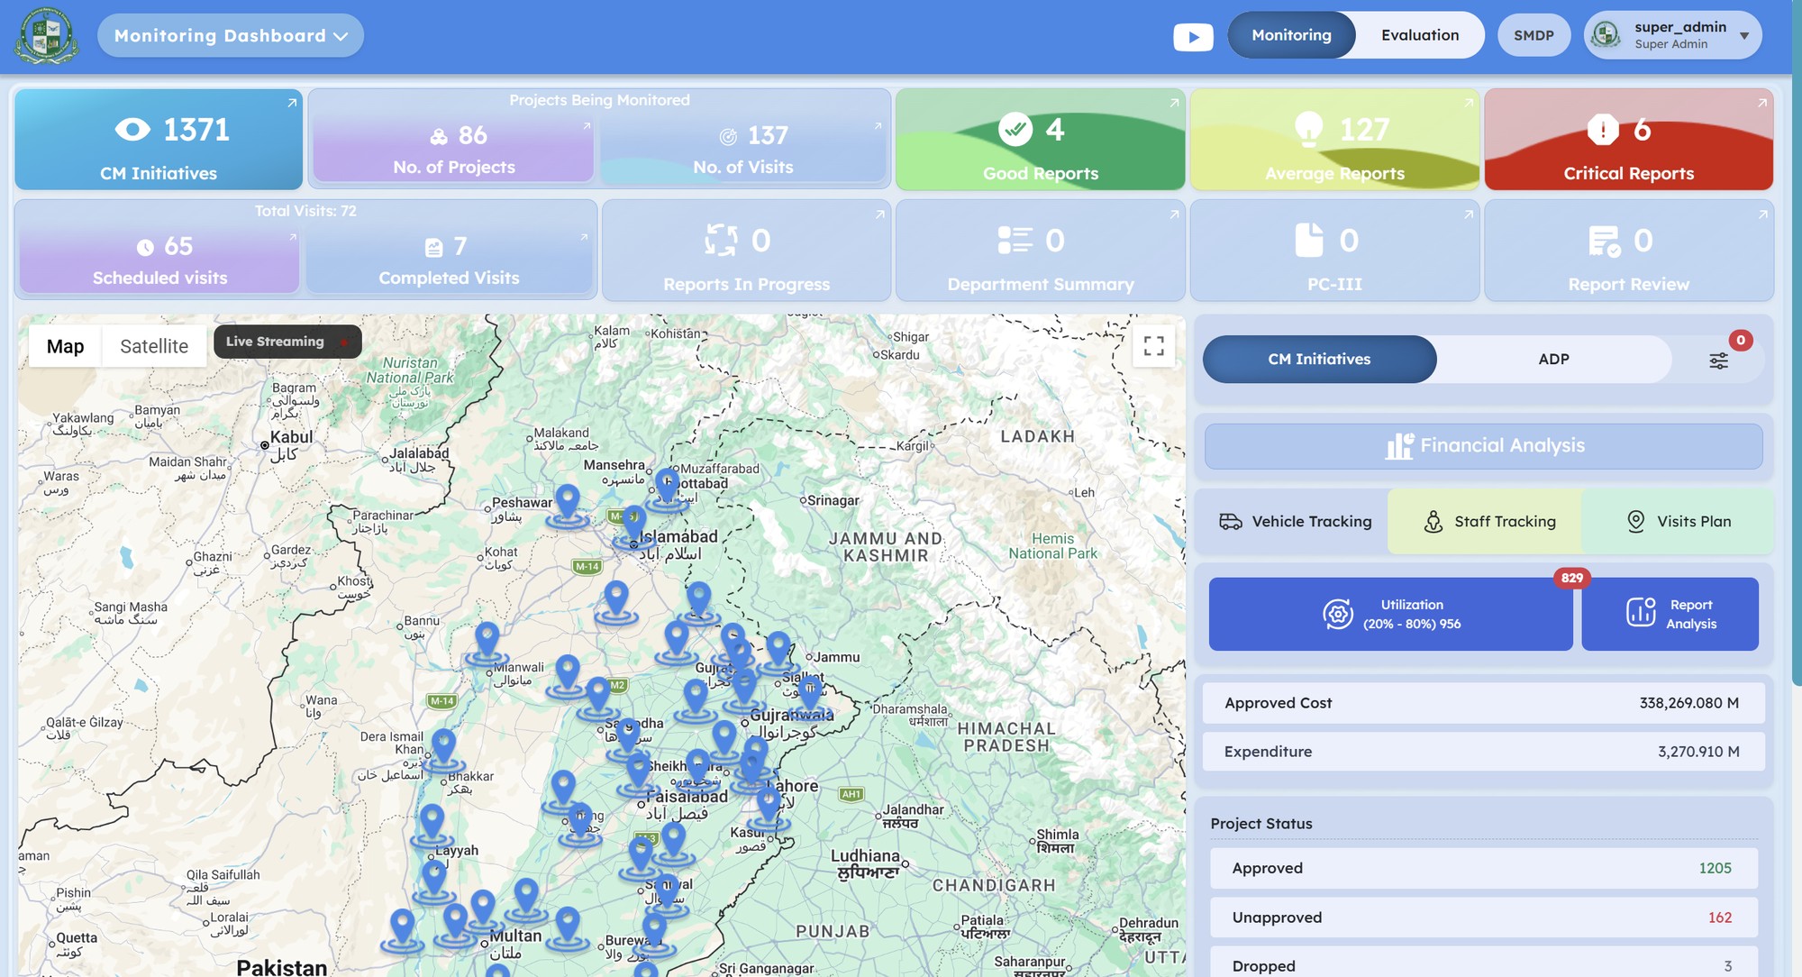Click the Approved project status row
Screen dimensions: 1802x977
point(1484,868)
